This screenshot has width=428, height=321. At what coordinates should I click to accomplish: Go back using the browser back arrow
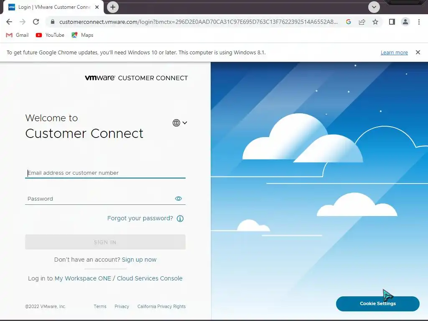click(9, 22)
